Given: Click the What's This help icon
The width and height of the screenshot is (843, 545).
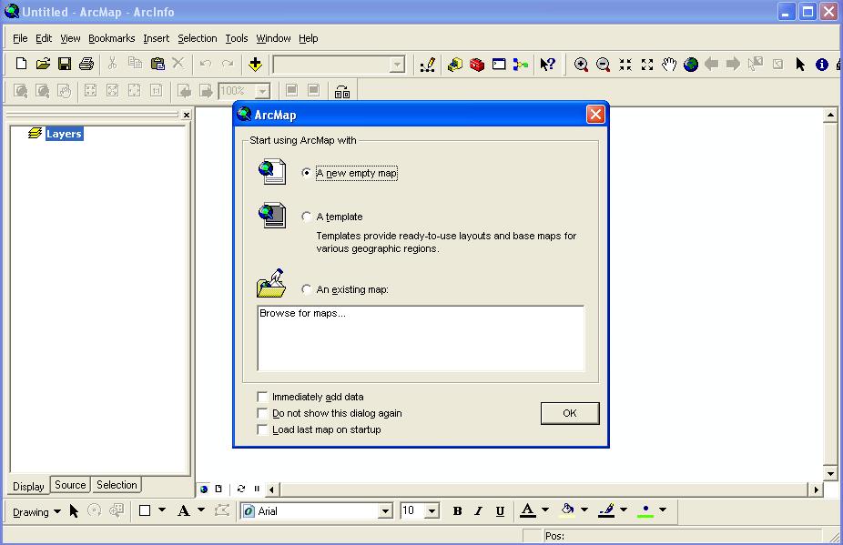Looking at the screenshot, I should tap(548, 65).
